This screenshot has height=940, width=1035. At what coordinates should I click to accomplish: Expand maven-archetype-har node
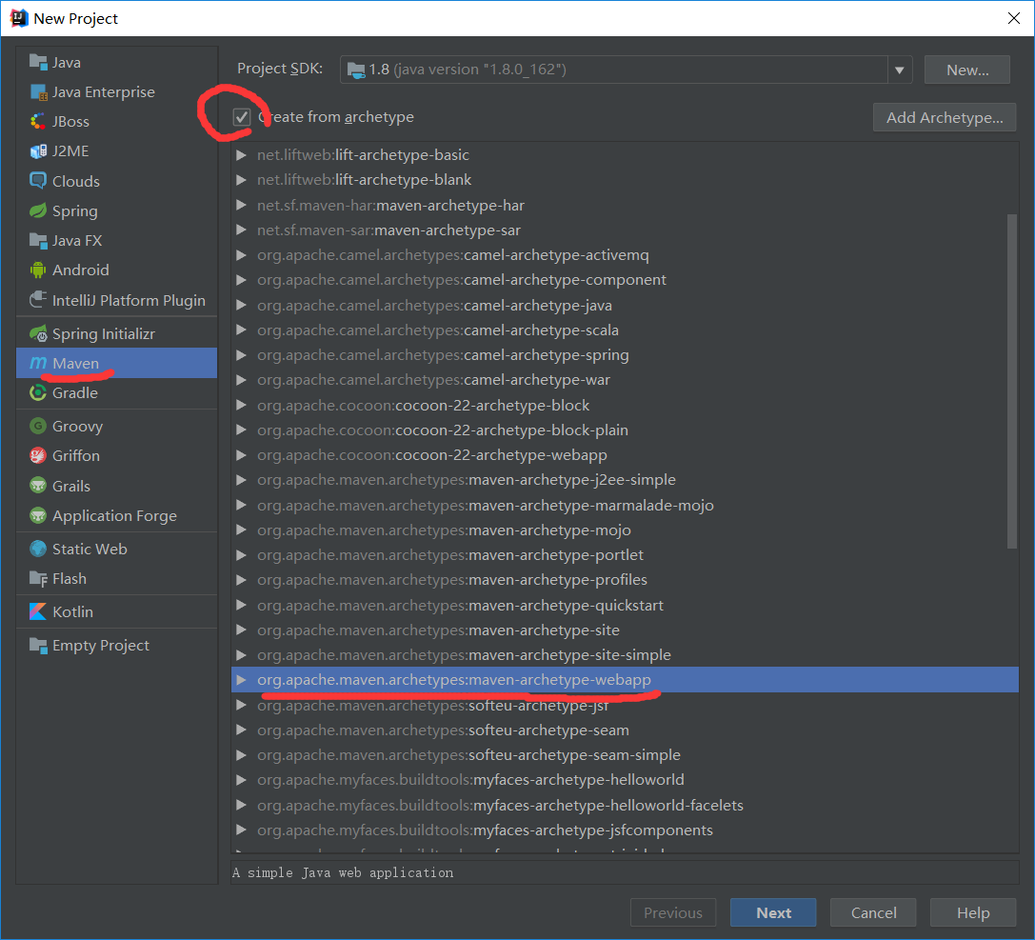point(242,206)
